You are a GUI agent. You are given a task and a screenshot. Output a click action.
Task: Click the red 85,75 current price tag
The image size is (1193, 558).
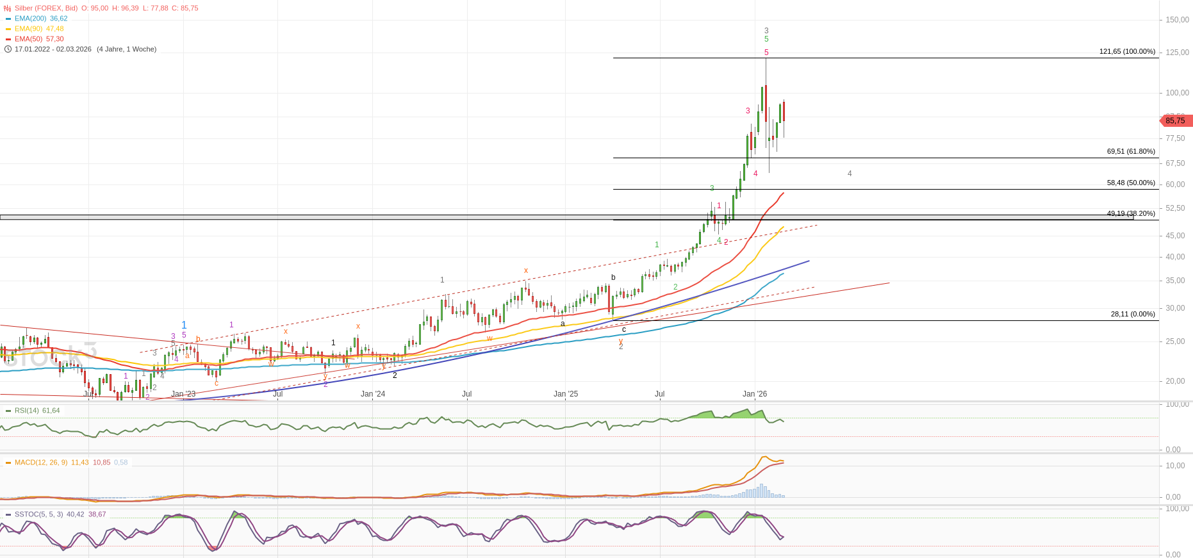pyautogui.click(x=1175, y=120)
